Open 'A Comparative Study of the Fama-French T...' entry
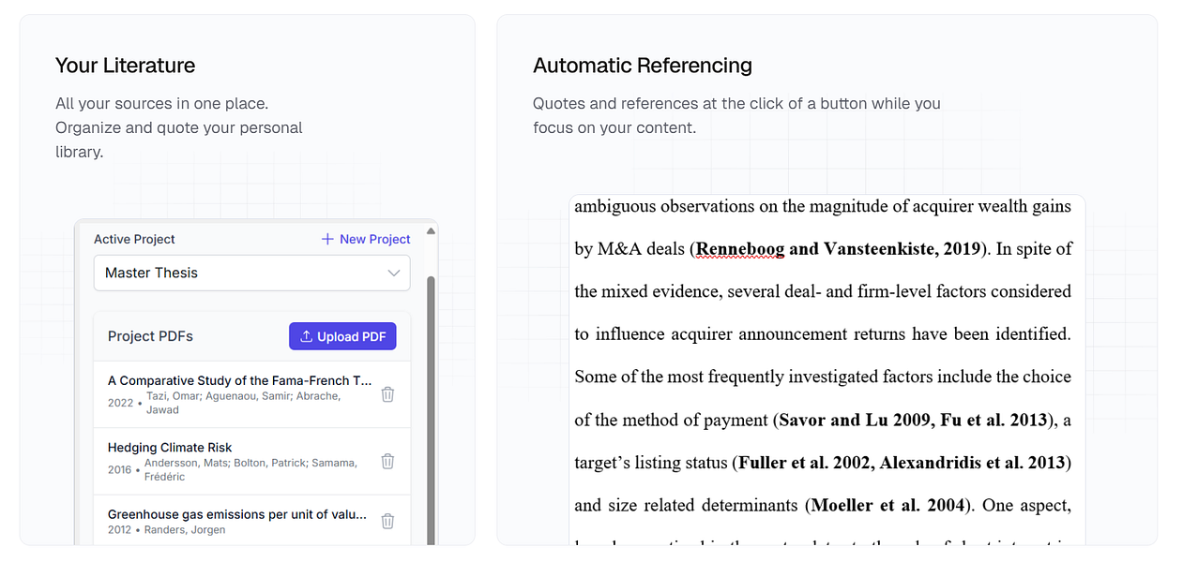Image resolution: width=1183 pixels, height=562 pixels. point(240,380)
